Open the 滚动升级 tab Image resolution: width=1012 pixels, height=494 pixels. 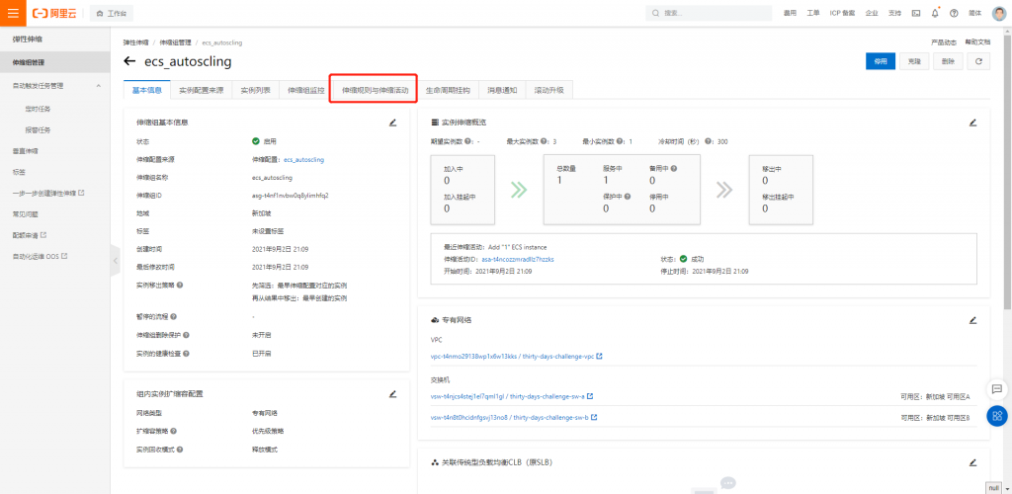tap(549, 91)
